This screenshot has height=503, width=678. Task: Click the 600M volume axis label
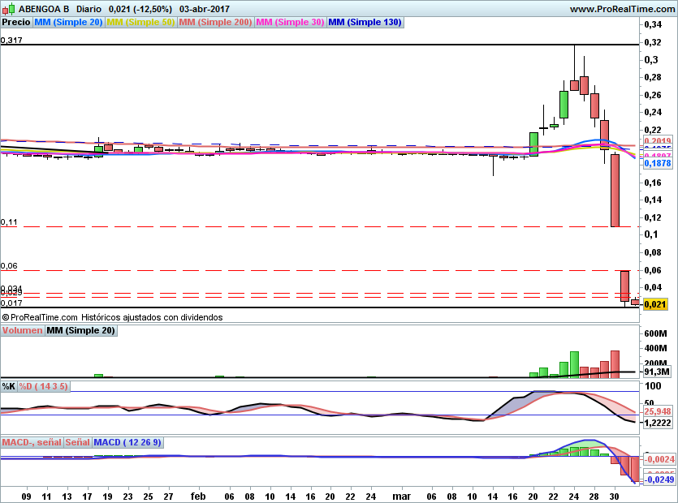click(655, 333)
